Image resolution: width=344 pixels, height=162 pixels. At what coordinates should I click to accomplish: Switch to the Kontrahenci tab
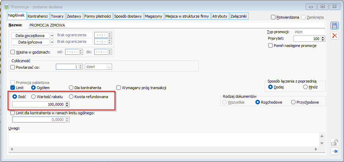coord(38,16)
